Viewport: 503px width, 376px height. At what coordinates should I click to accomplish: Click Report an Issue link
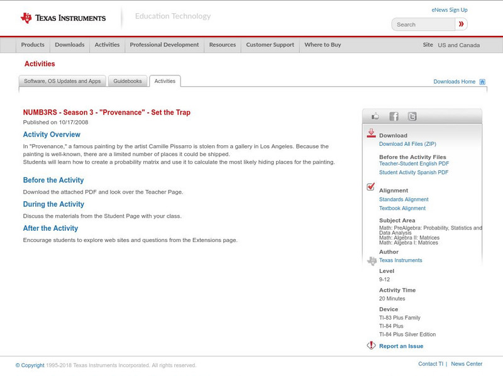pyautogui.click(x=401, y=346)
